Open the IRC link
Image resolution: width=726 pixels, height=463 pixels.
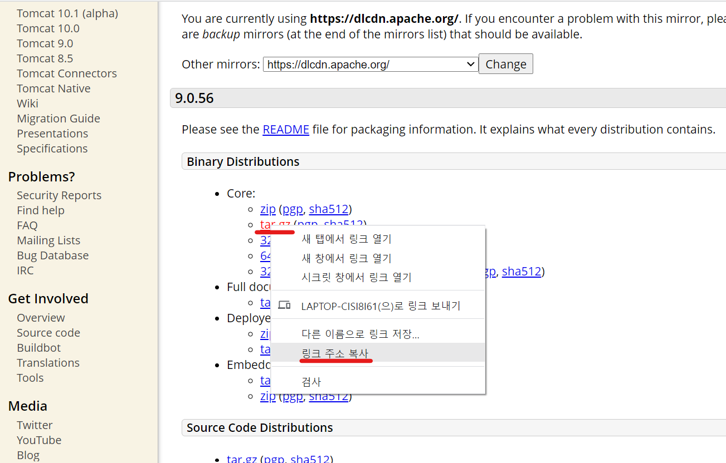point(25,270)
